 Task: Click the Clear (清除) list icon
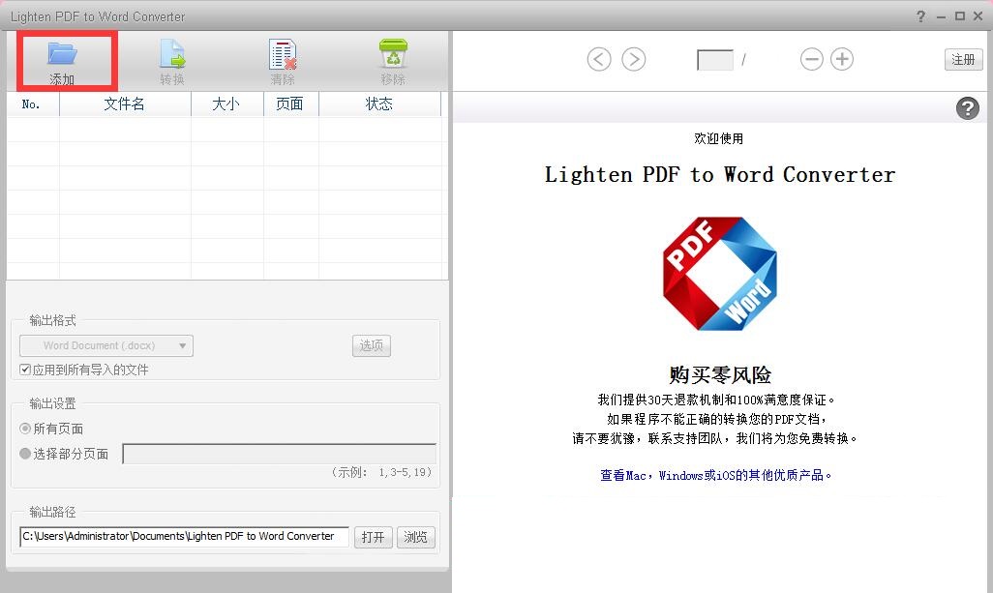point(283,54)
